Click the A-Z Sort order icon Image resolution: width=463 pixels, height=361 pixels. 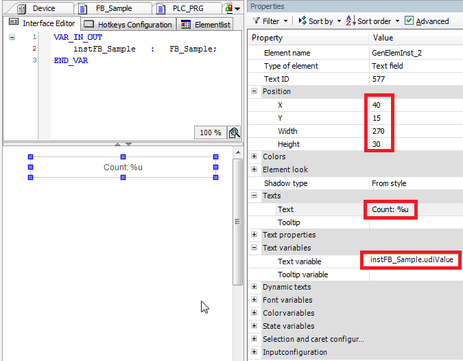[x=350, y=21]
